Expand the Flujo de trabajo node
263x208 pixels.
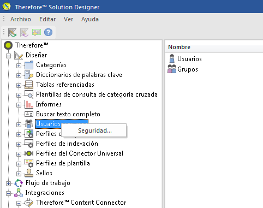(x=8, y=183)
